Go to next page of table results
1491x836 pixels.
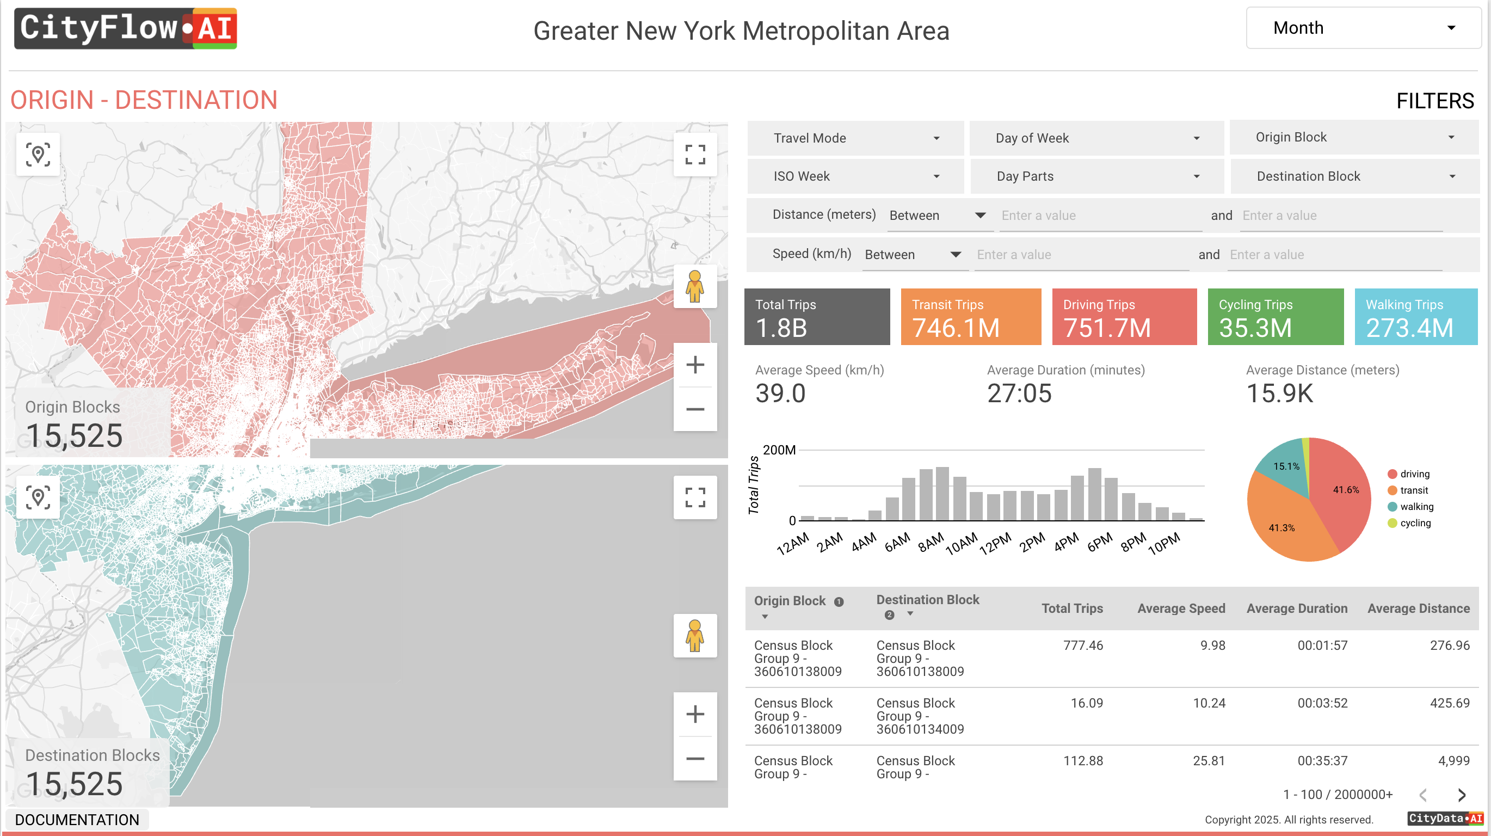tap(1461, 795)
